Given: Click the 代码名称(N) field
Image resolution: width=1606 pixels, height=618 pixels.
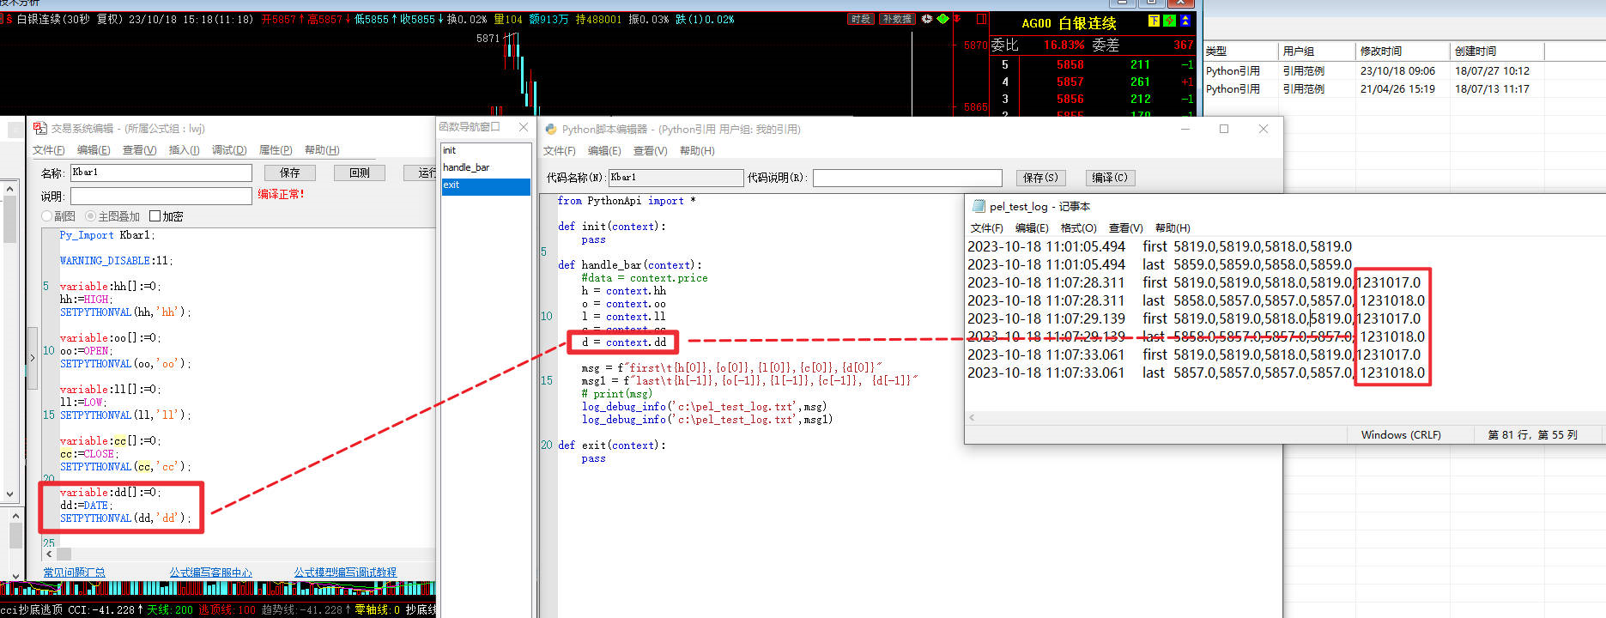Looking at the screenshot, I should [x=676, y=178].
